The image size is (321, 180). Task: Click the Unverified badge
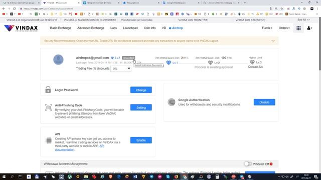click(128, 58)
